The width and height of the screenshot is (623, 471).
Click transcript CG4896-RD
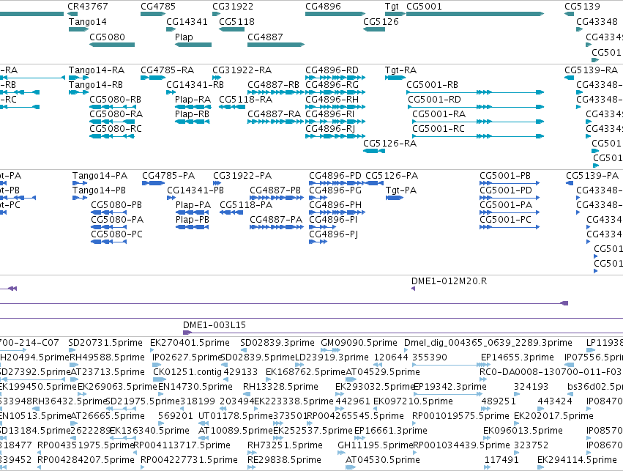click(x=335, y=78)
